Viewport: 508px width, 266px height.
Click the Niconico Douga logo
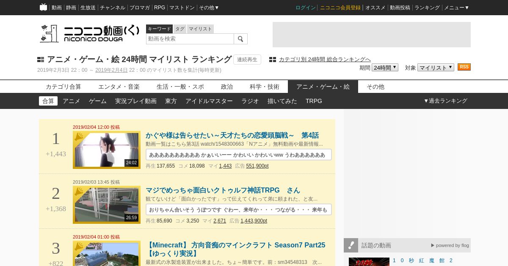click(x=89, y=33)
